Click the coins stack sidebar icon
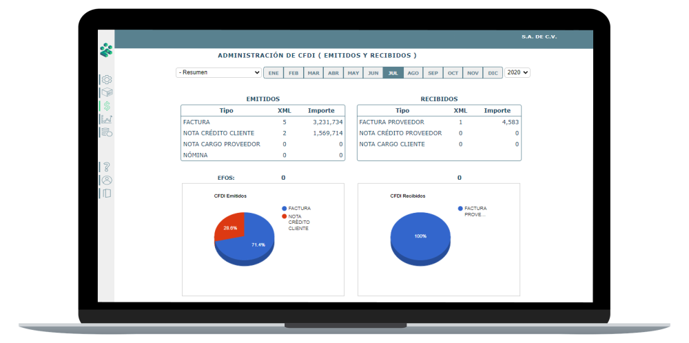 pos(107,132)
